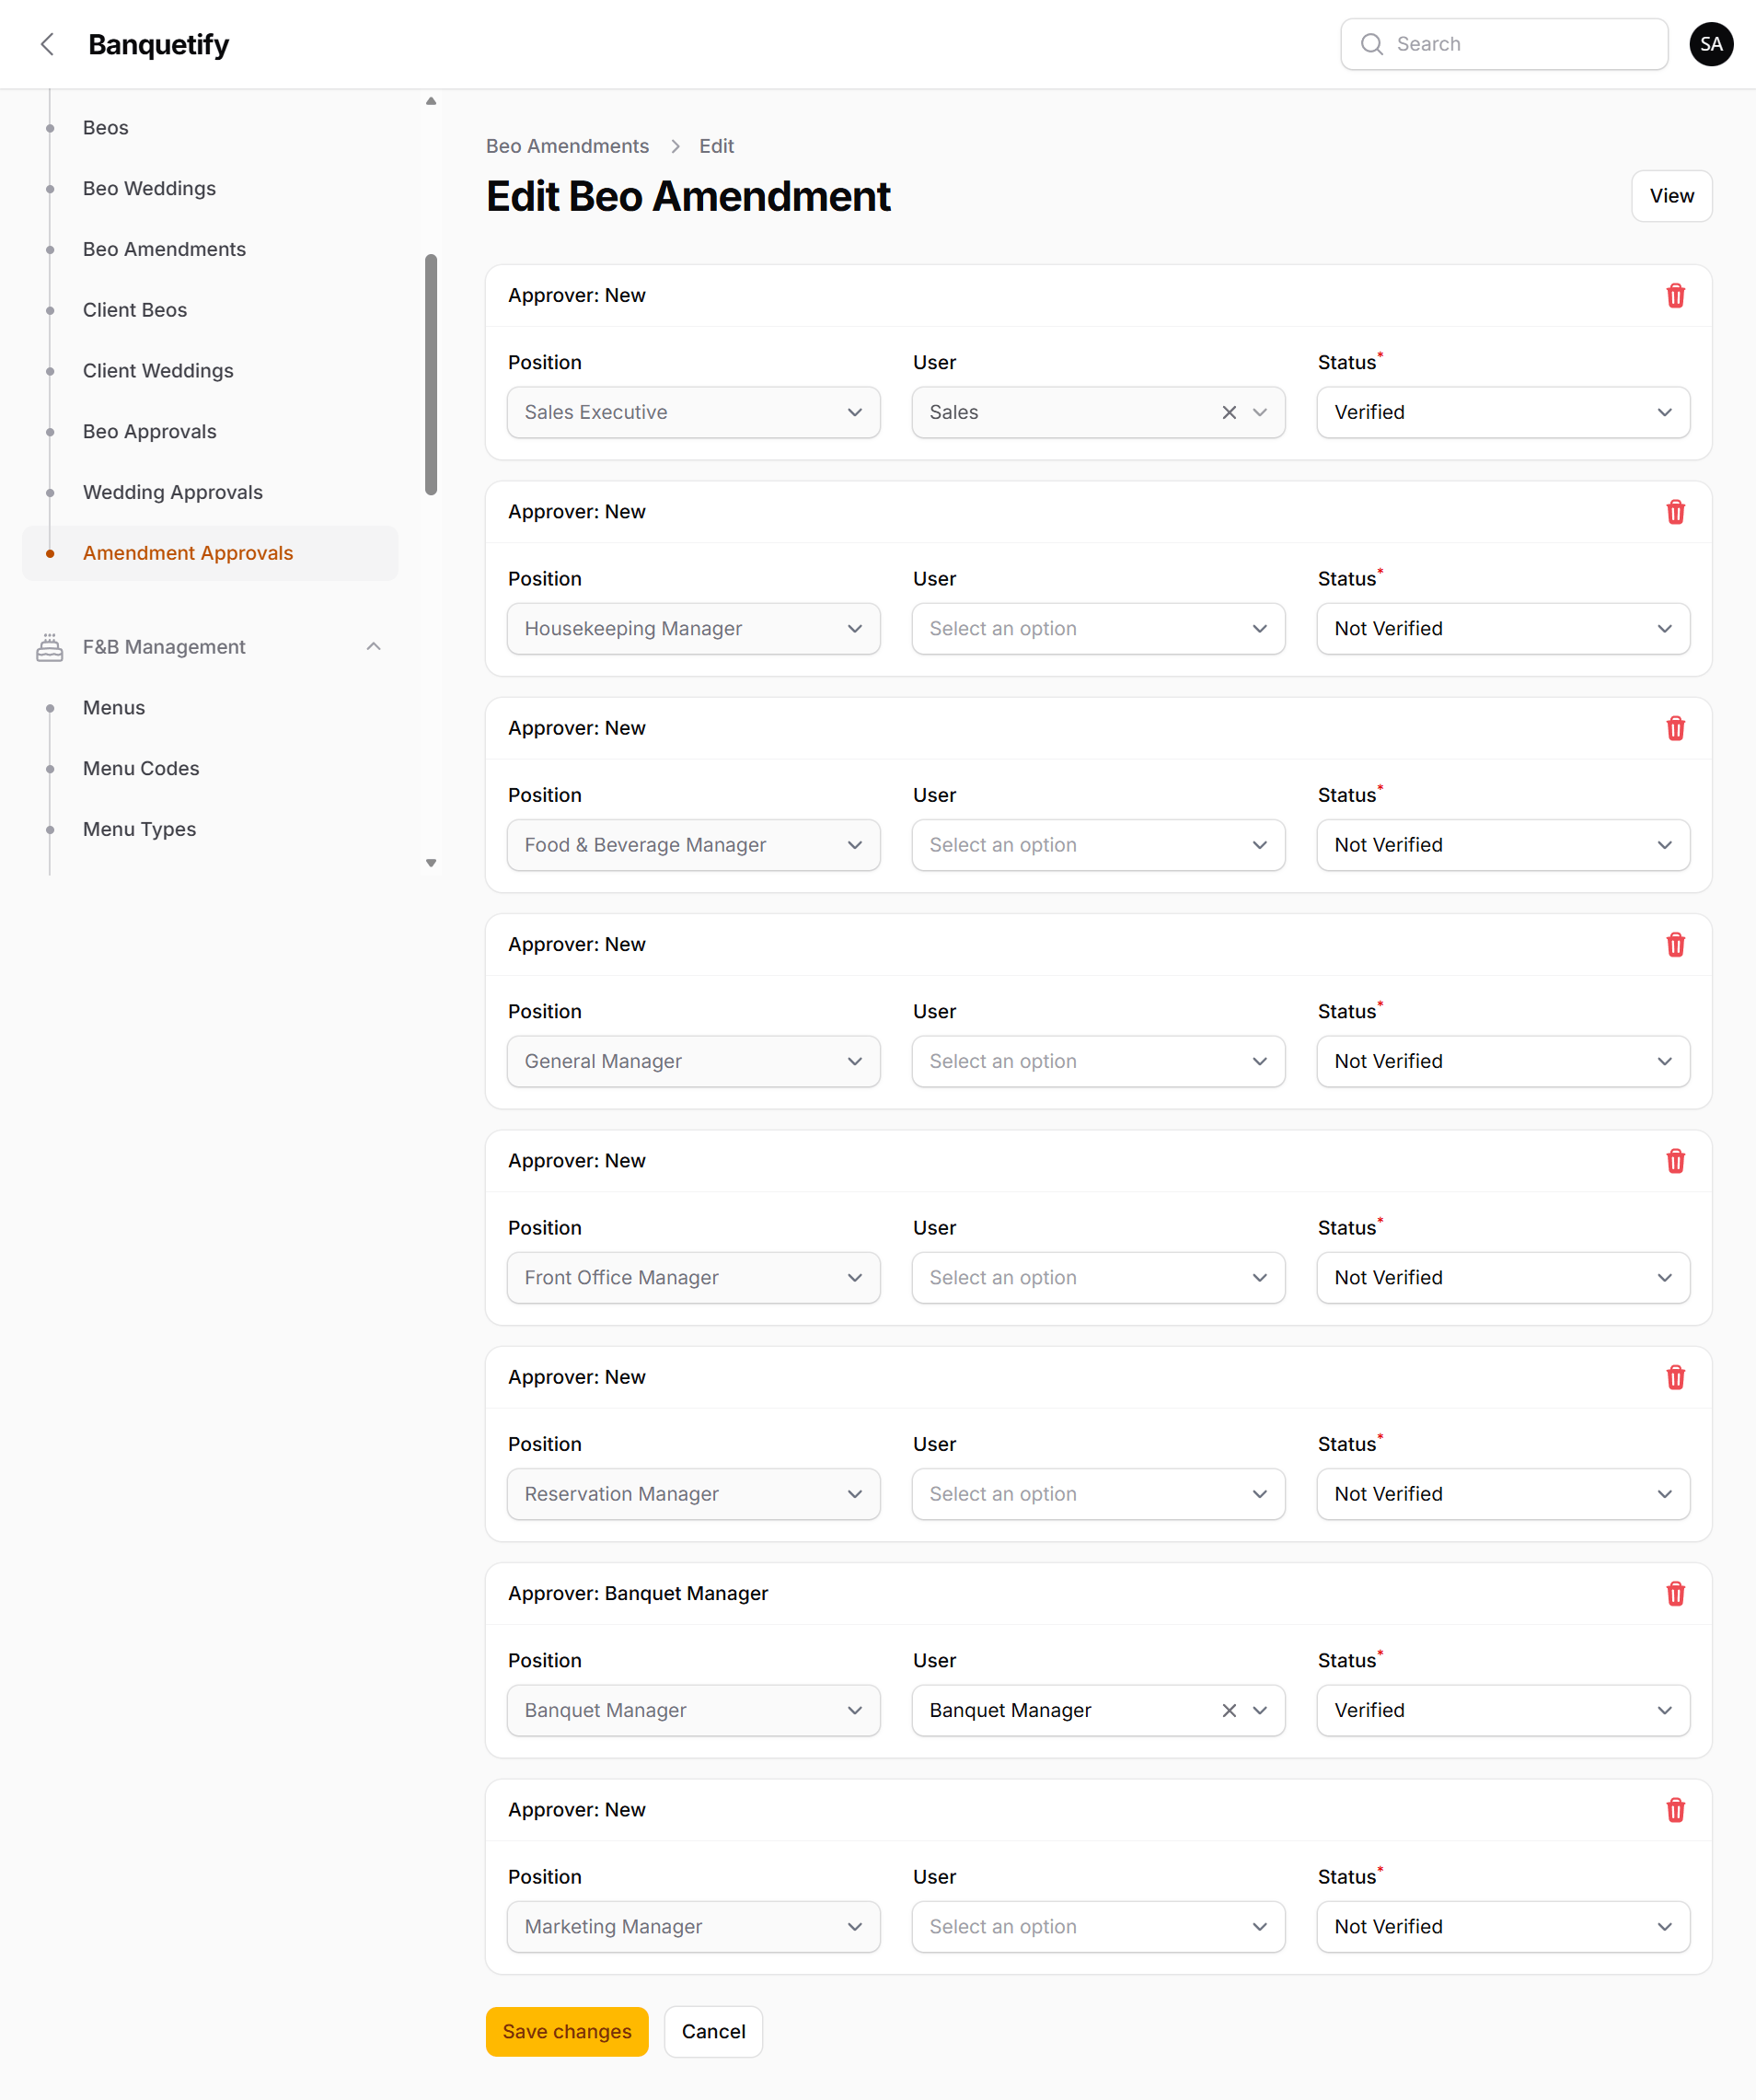The width and height of the screenshot is (1756, 2100).
Task: Delete the Front Office Manager approver
Action: click(x=1675, y=1161)
